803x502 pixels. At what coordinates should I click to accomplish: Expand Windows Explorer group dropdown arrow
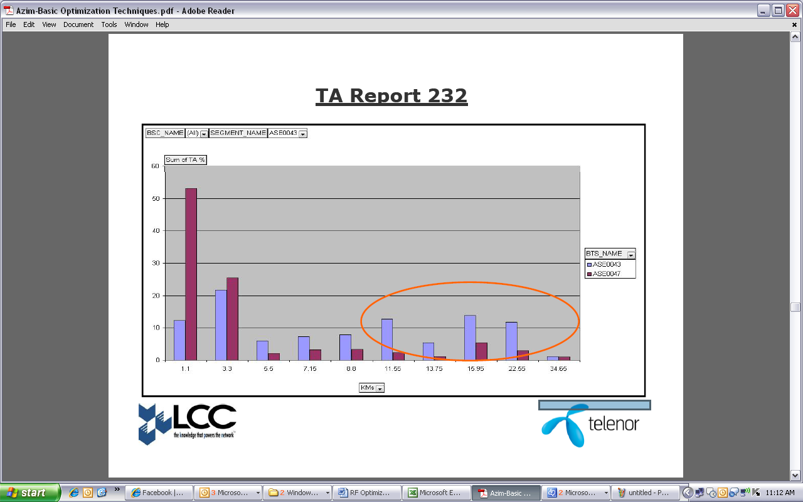327,493
